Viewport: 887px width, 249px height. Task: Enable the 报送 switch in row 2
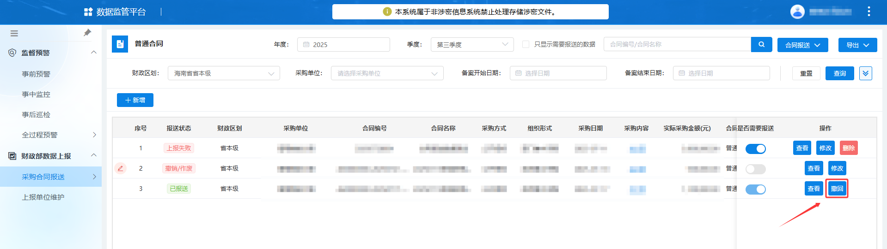(755, 169)
